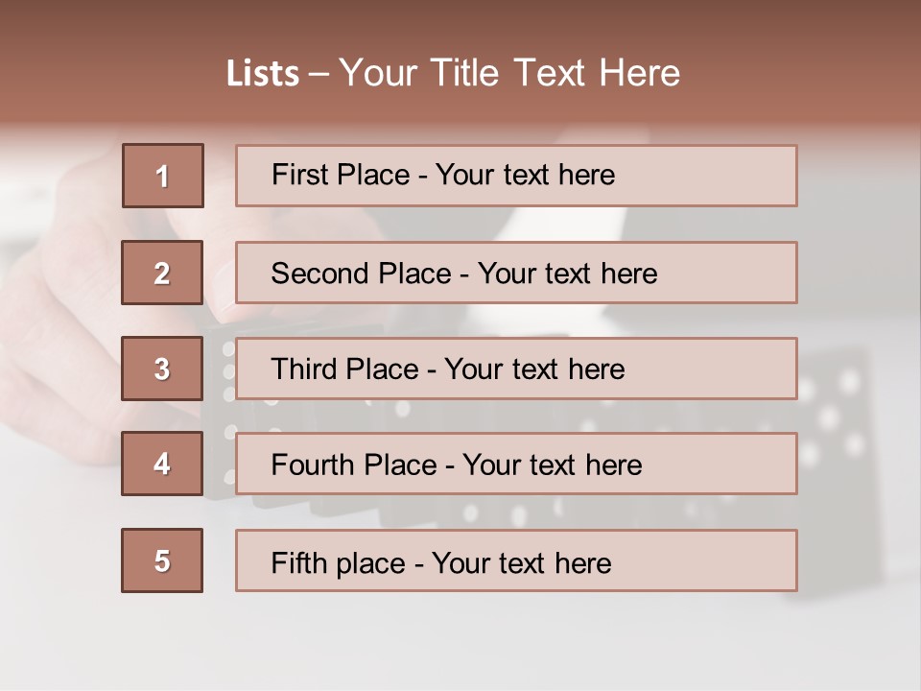The height and width of the screenshot is (691, 921).
Task: Click the box labeled 3
Action: click(x=162, y=369)
